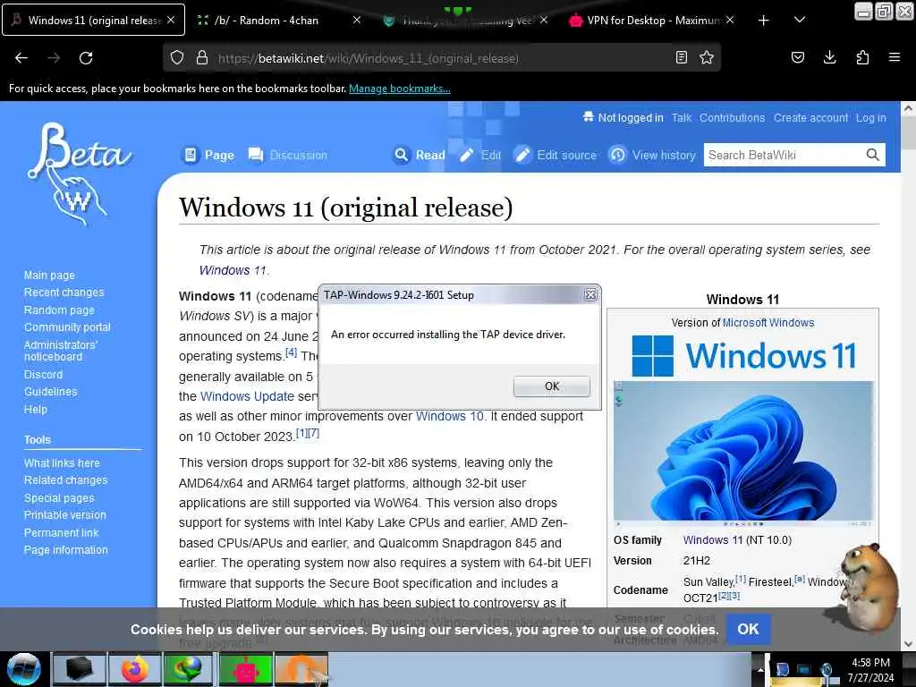Image resolution: width=916 pixels, height=687 pixels.
Task: Open the Edit source tab
Action: [556, 155]
